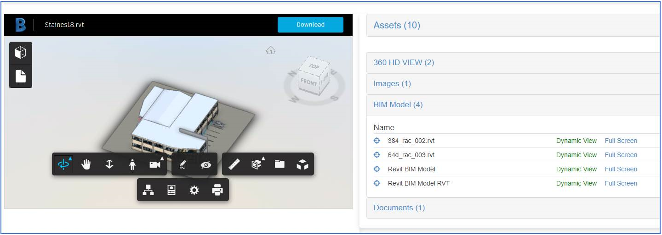The height and width of the screenshot is (235, 662).
Task: Open Dynamic View for Revit BIM Model
Action: tap(576, 169)
